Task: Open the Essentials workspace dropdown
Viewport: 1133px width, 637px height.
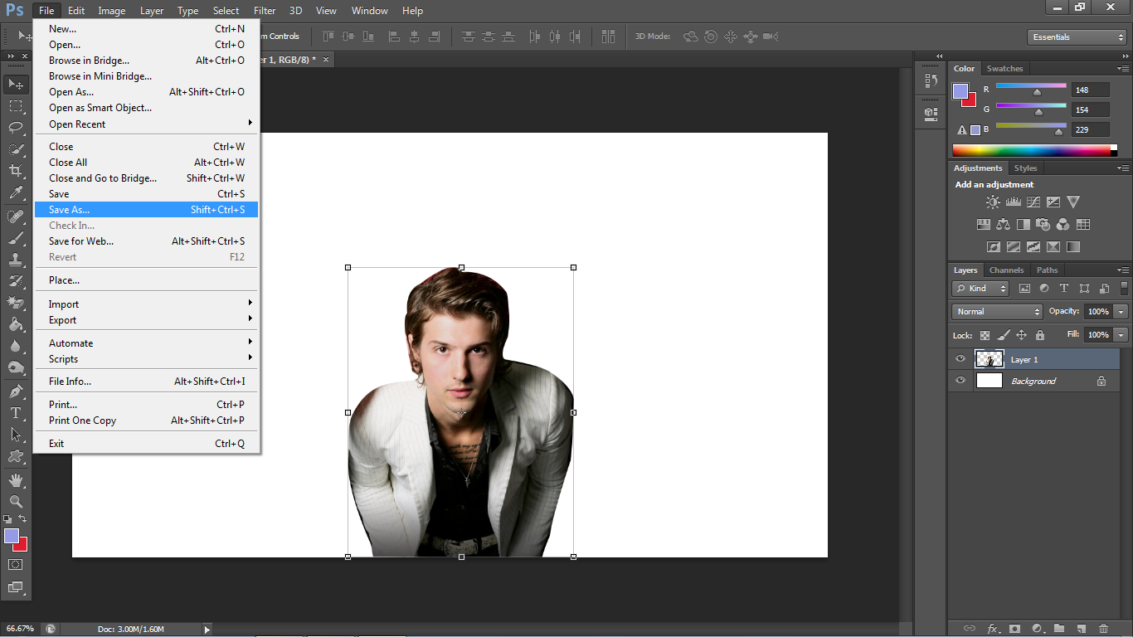Action: click(1076, 37)
